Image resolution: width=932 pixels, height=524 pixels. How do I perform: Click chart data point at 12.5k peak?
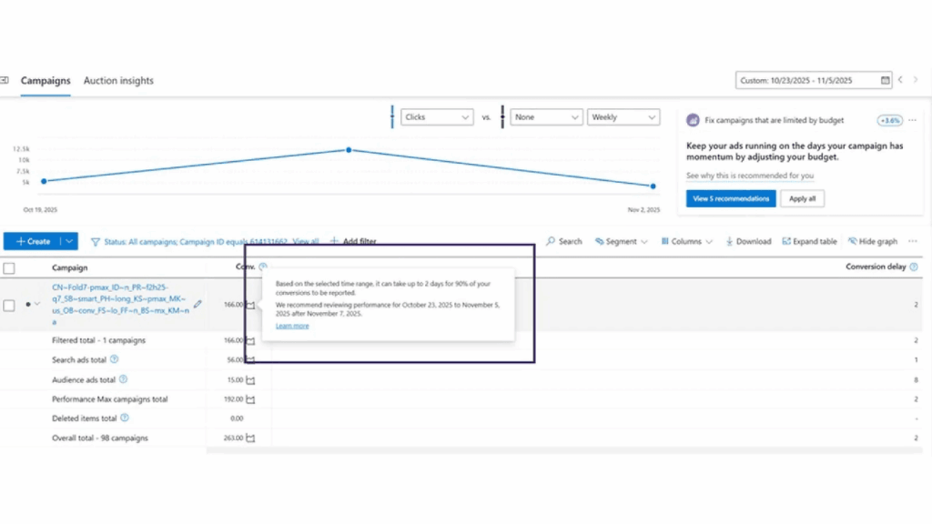[349, 150]
